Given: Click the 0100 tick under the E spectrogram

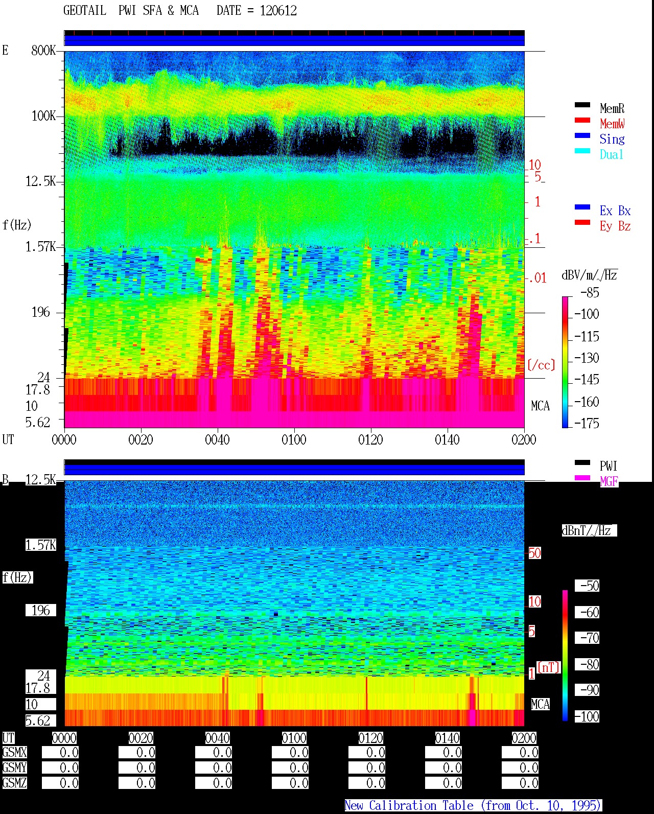Looking at the screenshot, I should coord(294,440).
